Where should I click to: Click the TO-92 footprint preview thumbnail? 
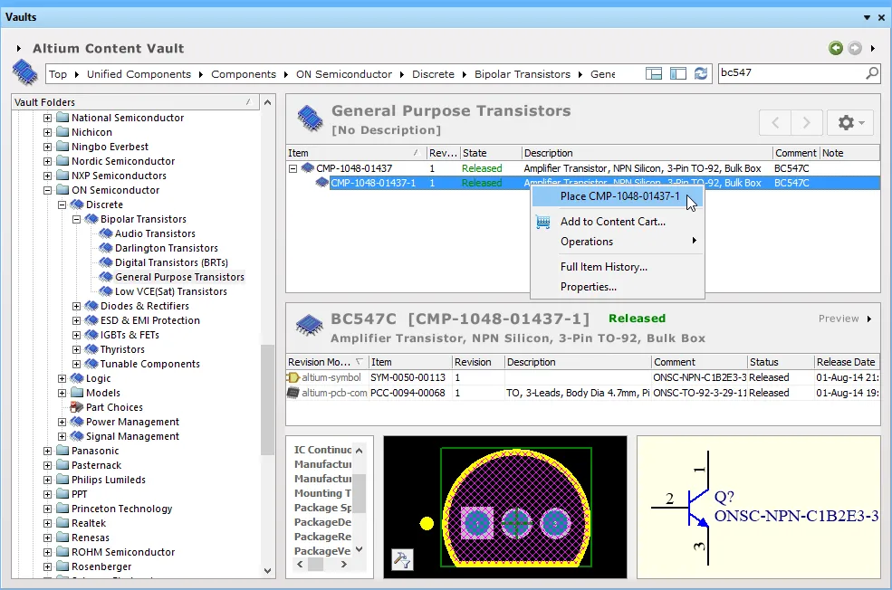(x=505, y=507)
